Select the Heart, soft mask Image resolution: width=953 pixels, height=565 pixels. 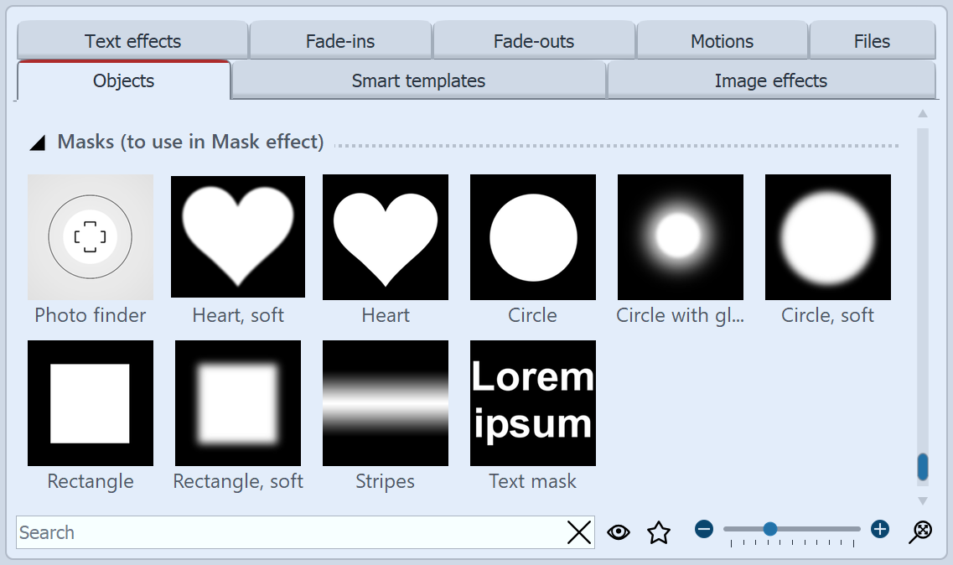(x=237, y=236)
